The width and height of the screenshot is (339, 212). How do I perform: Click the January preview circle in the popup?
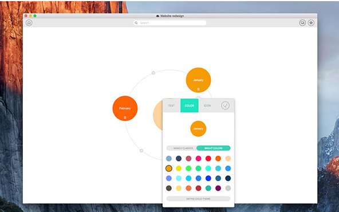click(x=198, y=129)
